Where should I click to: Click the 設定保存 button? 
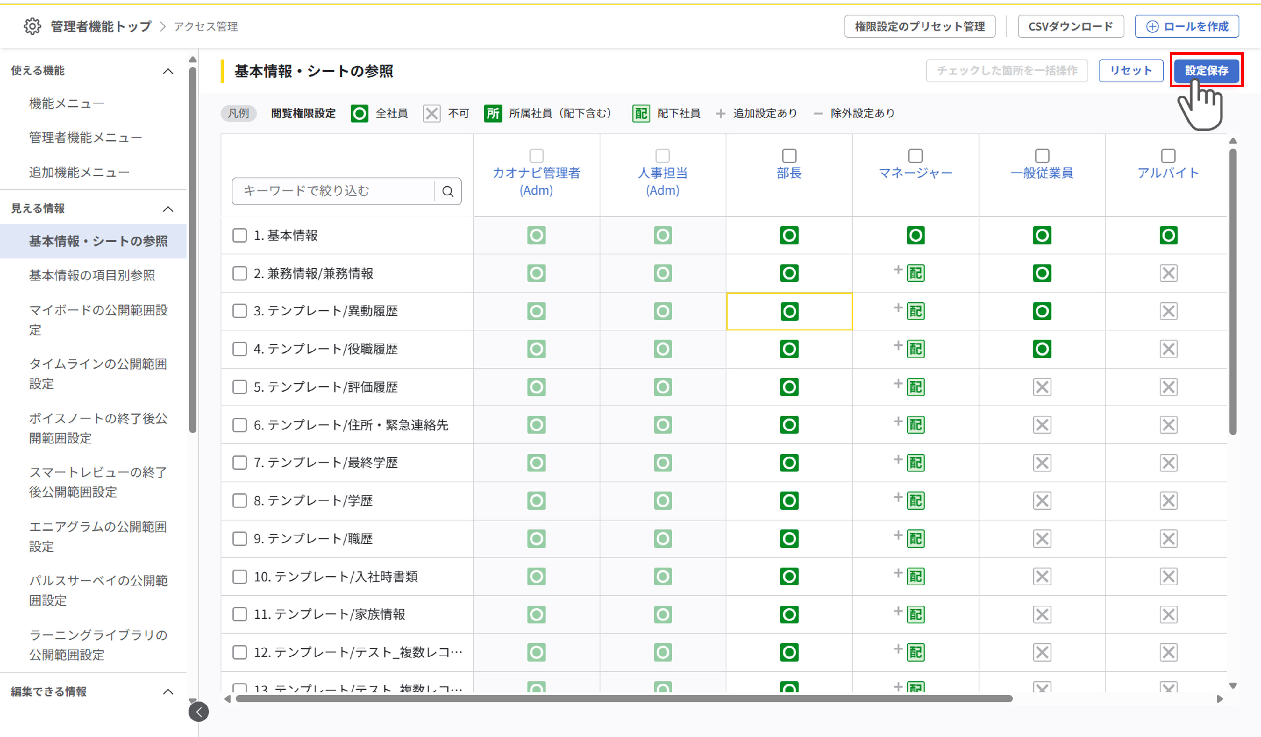(1207, 71)
